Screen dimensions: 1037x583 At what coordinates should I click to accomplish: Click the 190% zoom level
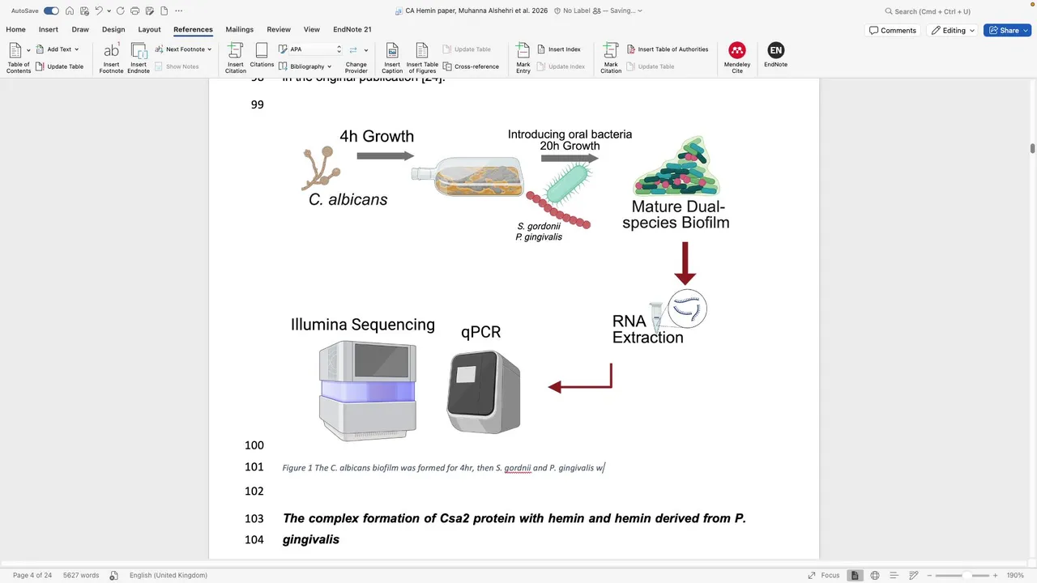tap(1015, 575)
